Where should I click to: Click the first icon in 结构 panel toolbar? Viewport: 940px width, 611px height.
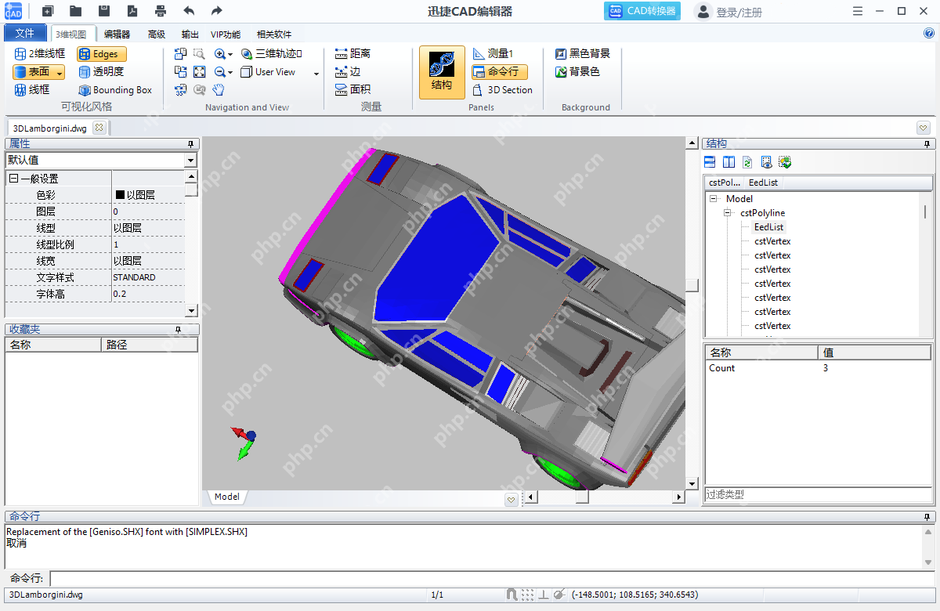point(710,162)
